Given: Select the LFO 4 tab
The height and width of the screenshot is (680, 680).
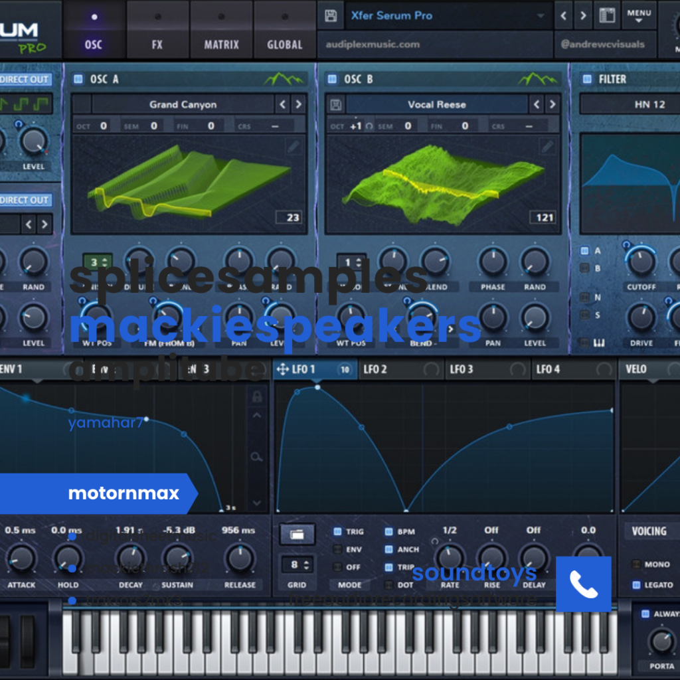Looking at the screenshot, I should tap(573, 369).
